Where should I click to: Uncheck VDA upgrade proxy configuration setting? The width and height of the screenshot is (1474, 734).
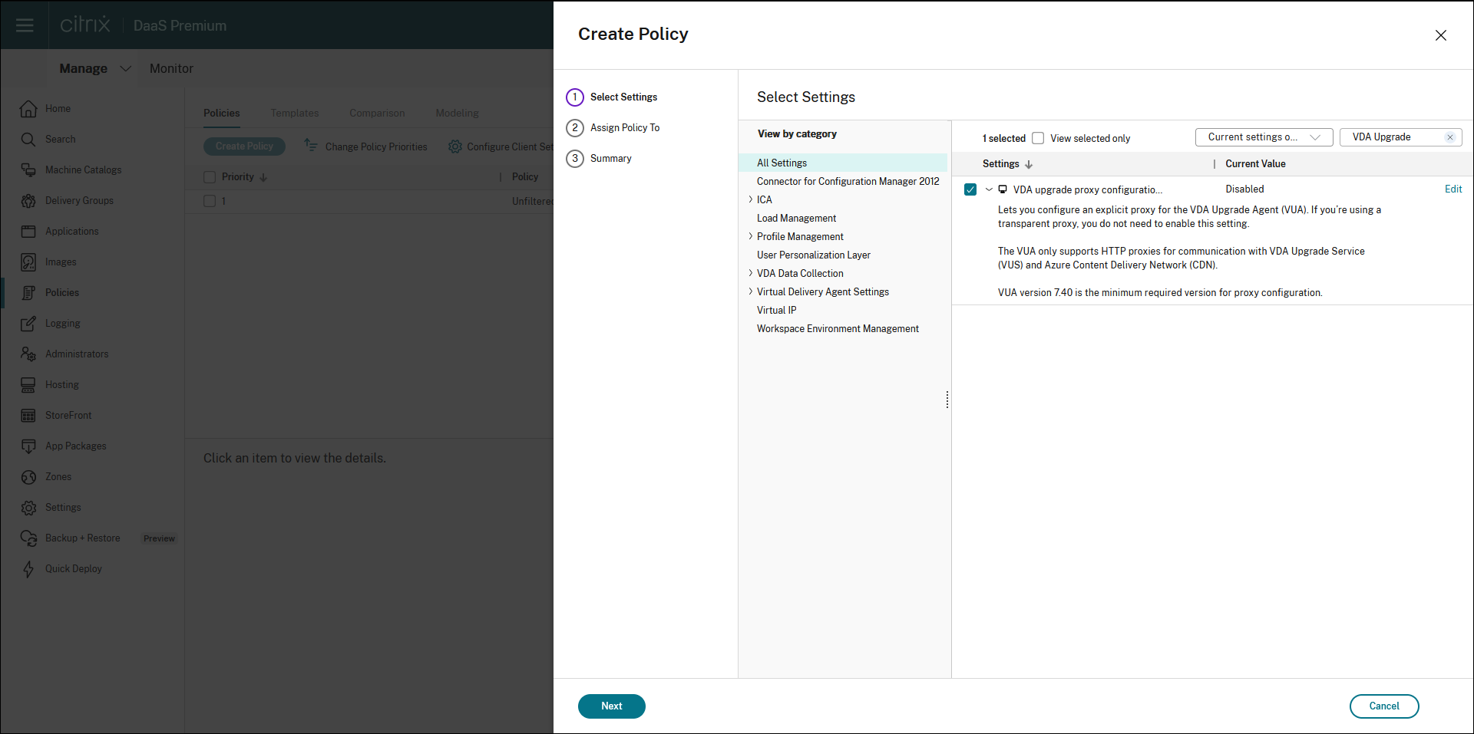pos(970,189)
